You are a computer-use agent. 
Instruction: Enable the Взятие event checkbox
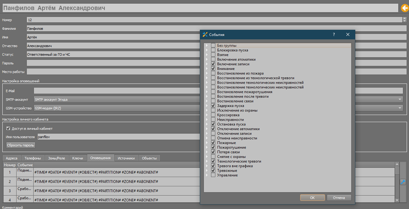[x=213, y=55]
